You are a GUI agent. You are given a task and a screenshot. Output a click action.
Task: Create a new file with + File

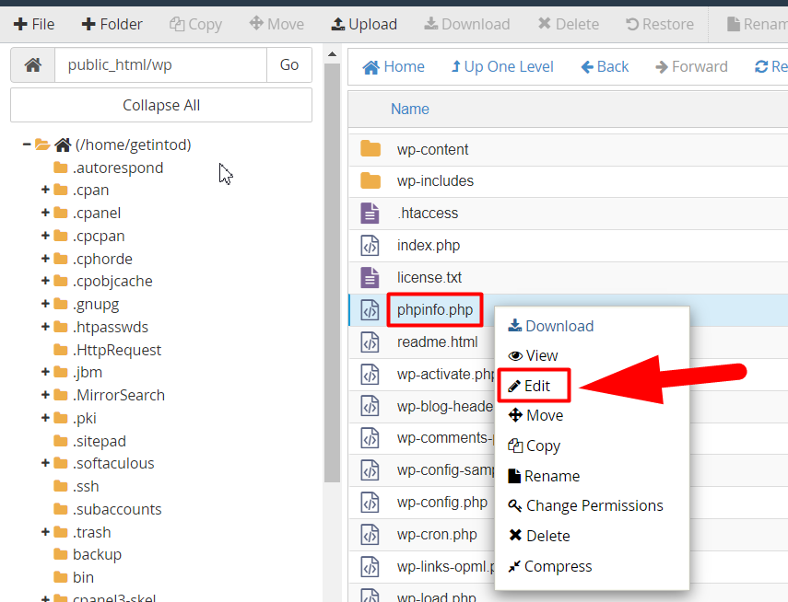click(34, 24)
